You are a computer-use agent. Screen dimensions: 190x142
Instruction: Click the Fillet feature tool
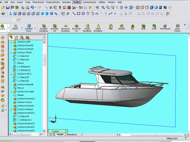pyautogui.click(x=111, y=27)
